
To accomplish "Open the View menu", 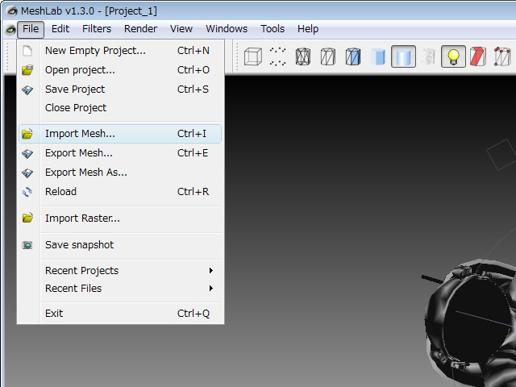I will tap(181, 29).
